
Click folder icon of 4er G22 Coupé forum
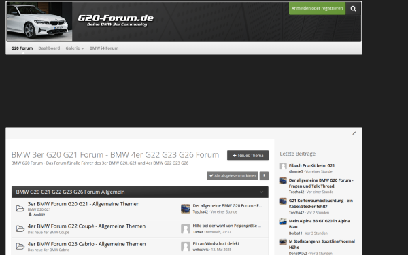coord(20,228)
